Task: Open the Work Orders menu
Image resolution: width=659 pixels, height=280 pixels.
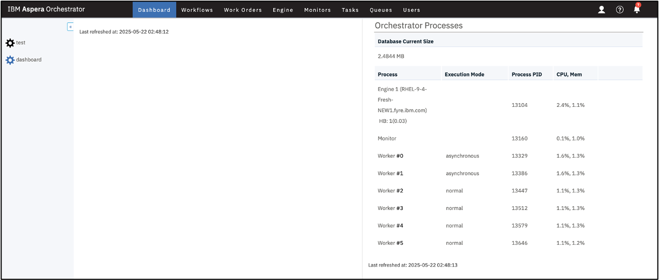Action: 243,10
